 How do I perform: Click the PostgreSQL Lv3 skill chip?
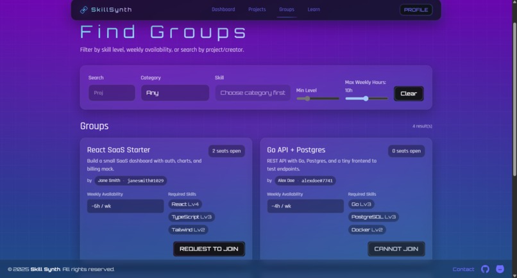pos(373,217)
